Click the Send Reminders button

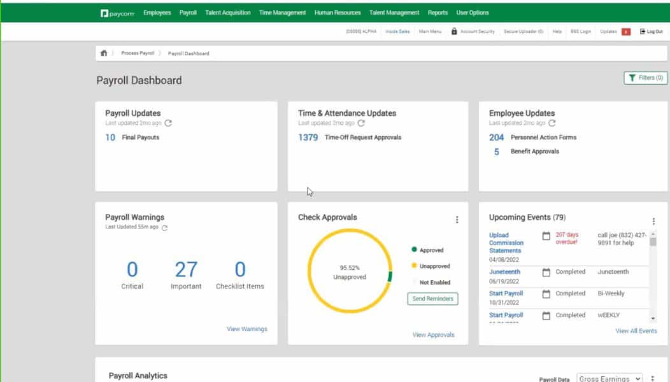(x=432, y=299)
